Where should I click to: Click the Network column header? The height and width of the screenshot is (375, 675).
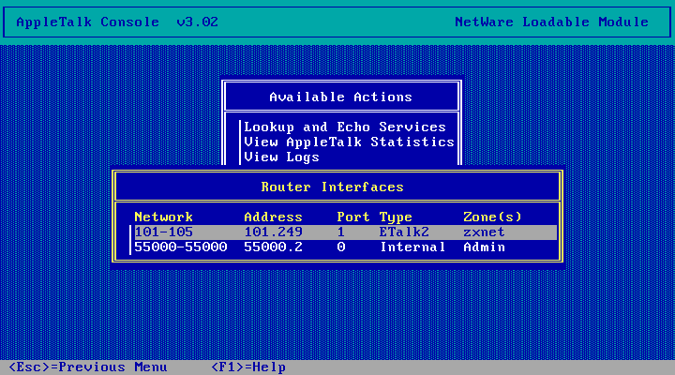point(163,217)
